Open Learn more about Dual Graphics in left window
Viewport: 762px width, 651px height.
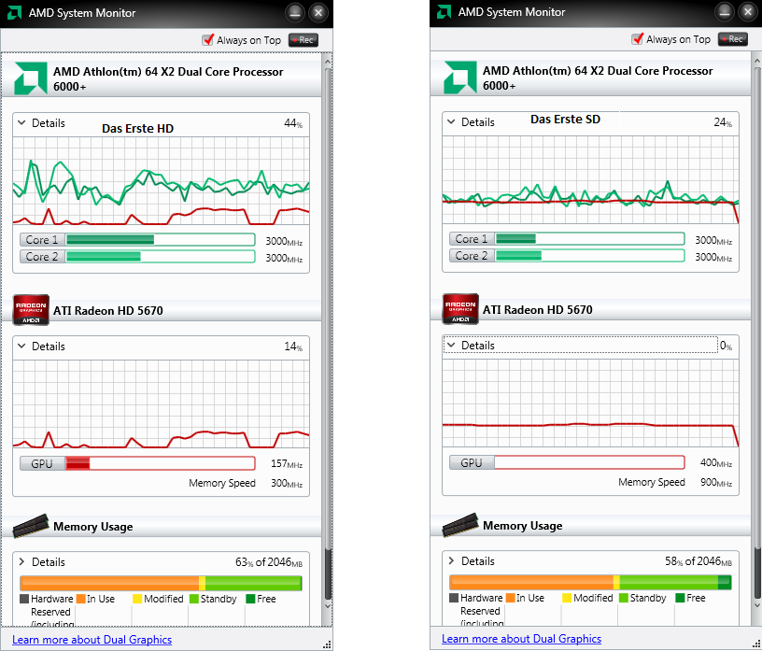pyautogui.click(x=92, y=640)
